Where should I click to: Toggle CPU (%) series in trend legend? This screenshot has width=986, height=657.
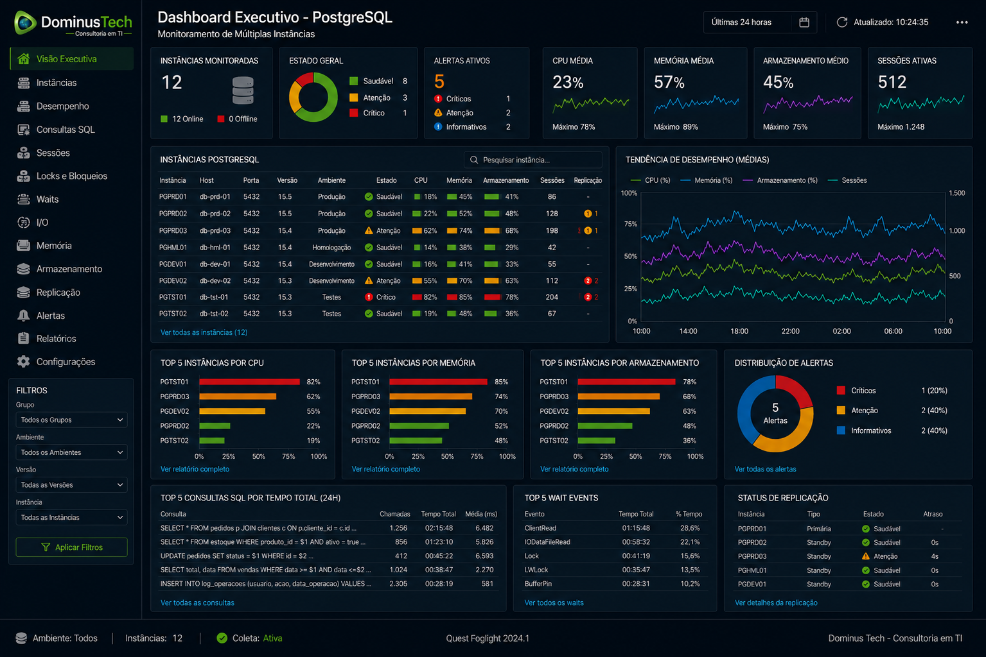tap(651, 180)
